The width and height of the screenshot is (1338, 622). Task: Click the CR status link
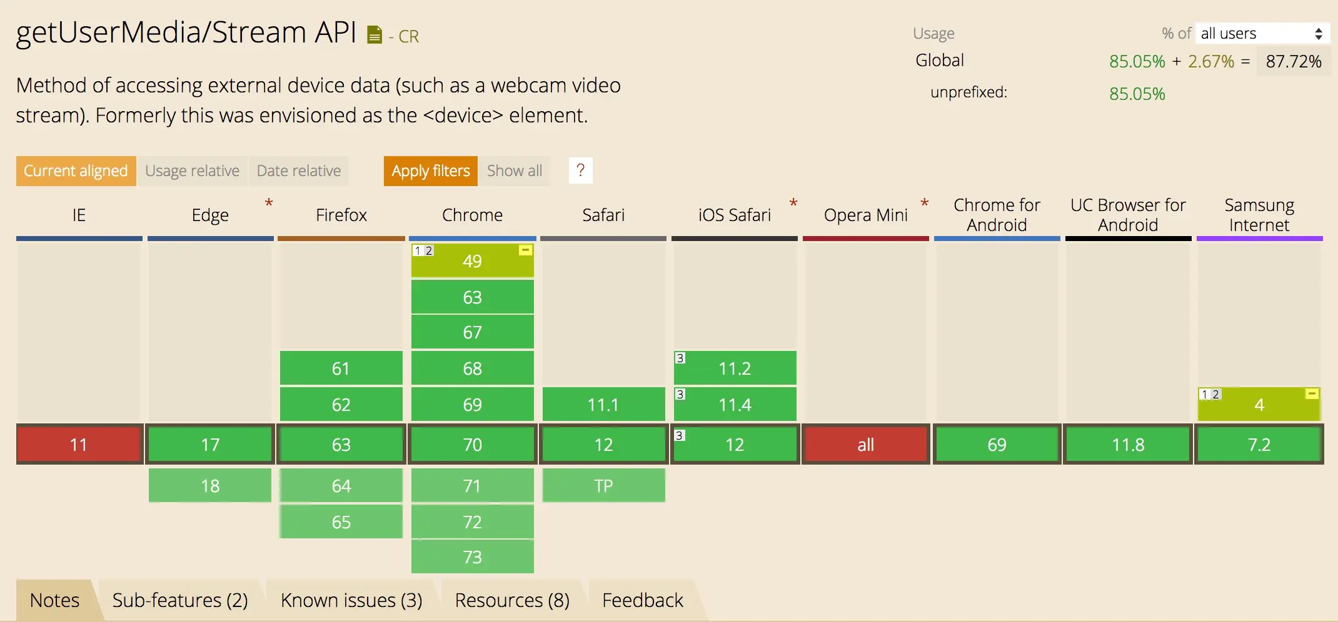408,37
